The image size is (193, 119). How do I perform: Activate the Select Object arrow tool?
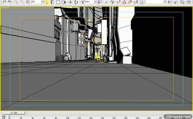(47, 2)
